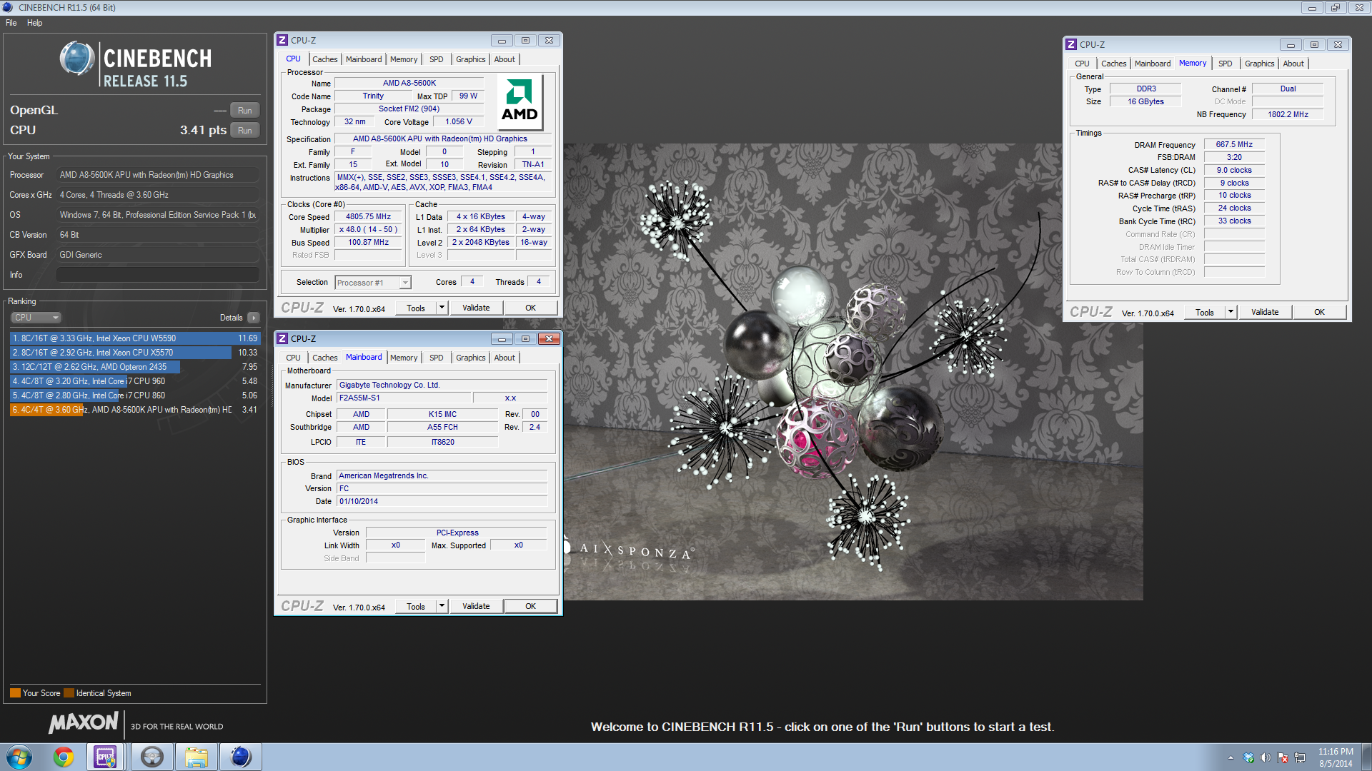Image resolution: width=1372 pixels, height=771 pixels.
Task: Click the MAXON logo
Action: 84,722
